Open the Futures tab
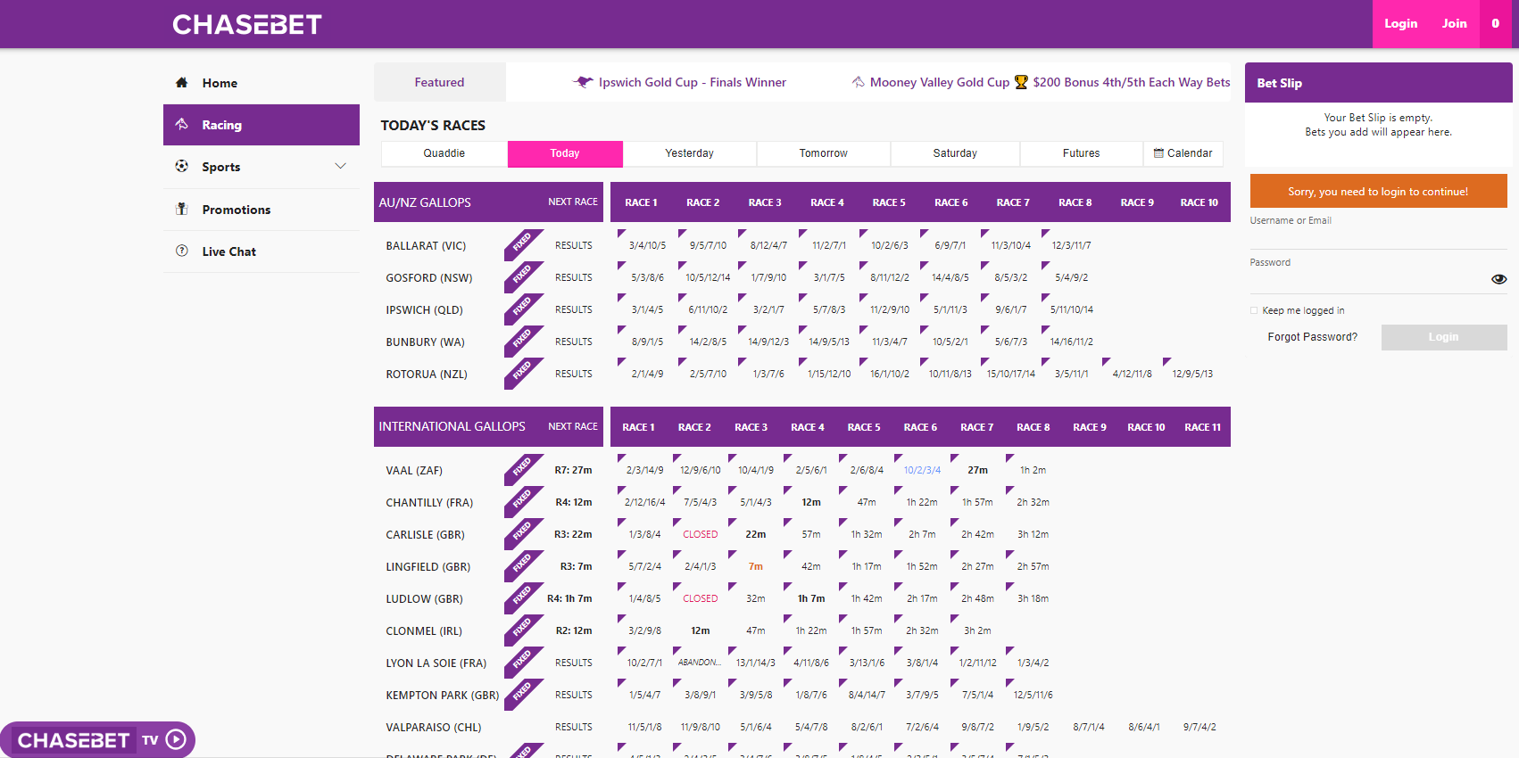 coord(1081,153)
